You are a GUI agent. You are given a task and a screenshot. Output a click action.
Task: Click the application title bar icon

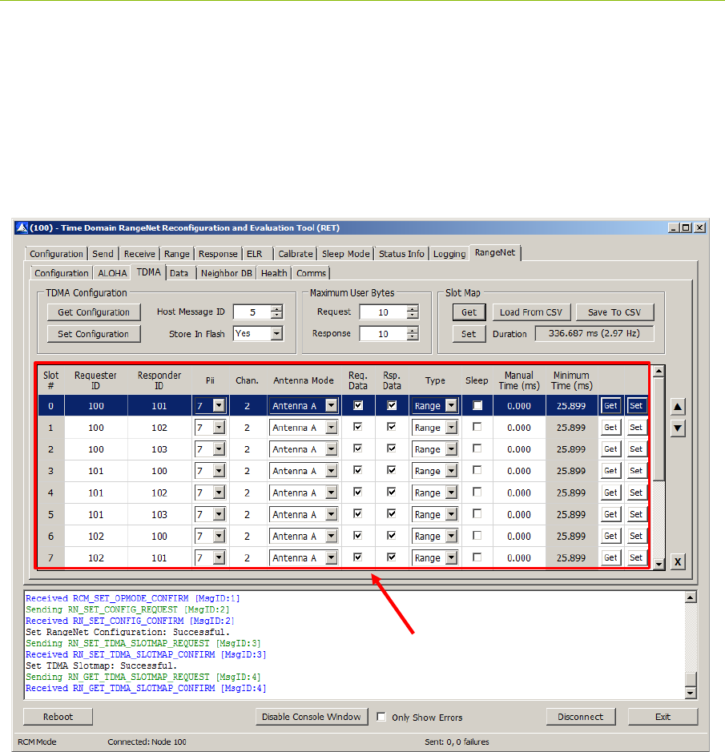point(22,227)
